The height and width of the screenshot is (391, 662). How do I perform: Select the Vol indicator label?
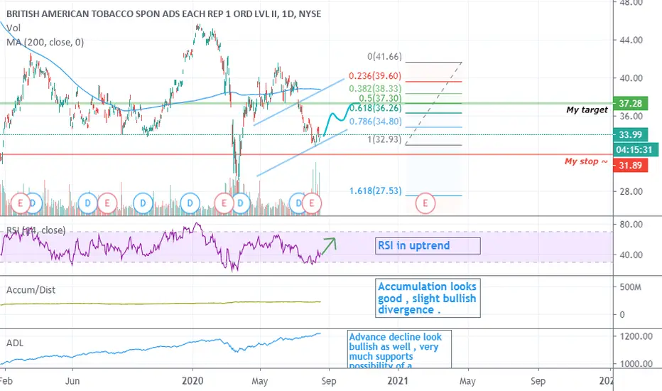tap(13, 28)
